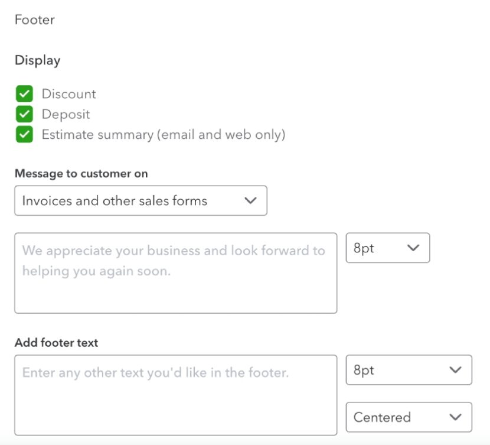Click the Display section label
The image size is (490, 445).
click(x=37, y=60)
